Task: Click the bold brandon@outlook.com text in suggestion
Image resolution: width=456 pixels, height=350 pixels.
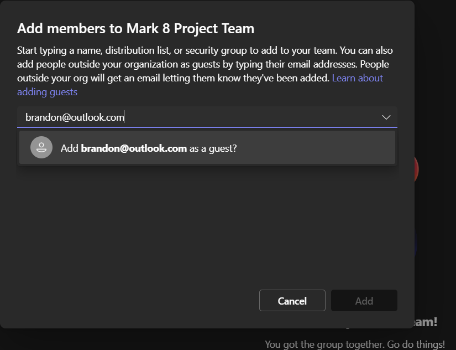Action: pyautogui.click(x=134, y=148)
